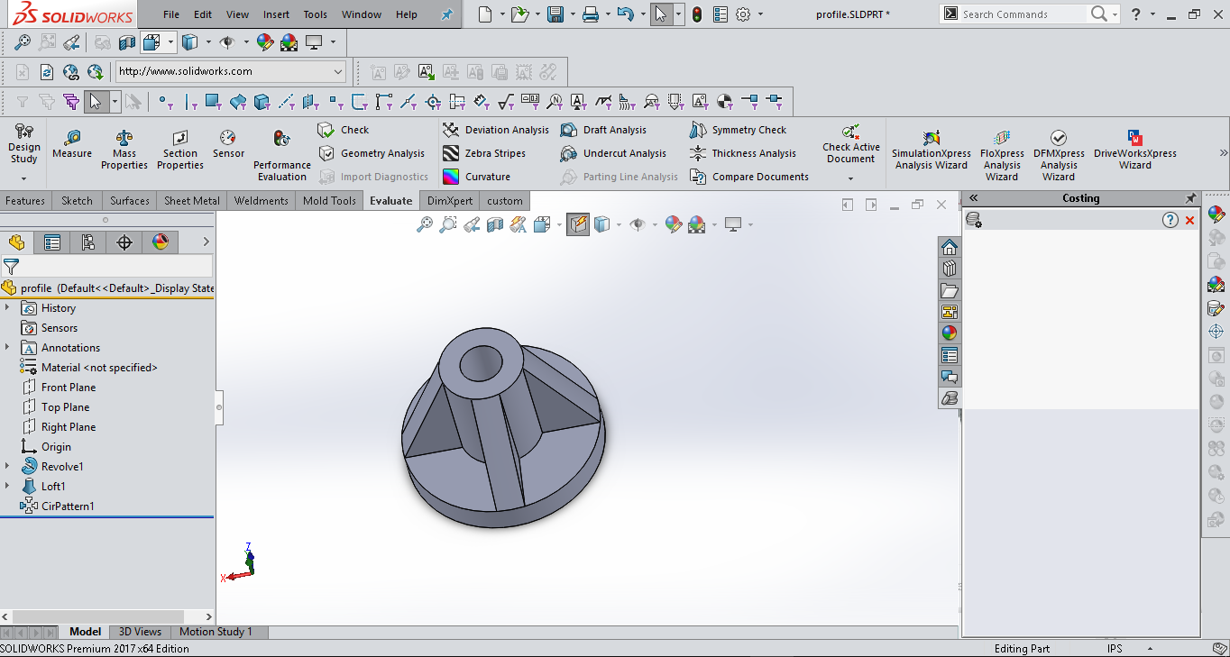Viewport: 1230px width, 657px height.
Task: Open the PropertyManager tab
Action: tap(52, 242)
